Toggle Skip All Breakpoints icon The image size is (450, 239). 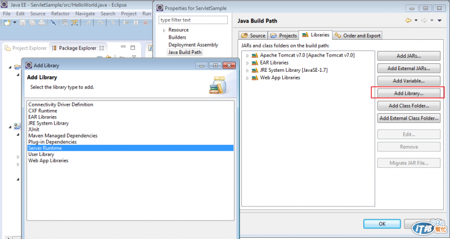click(x=53, y=22)
